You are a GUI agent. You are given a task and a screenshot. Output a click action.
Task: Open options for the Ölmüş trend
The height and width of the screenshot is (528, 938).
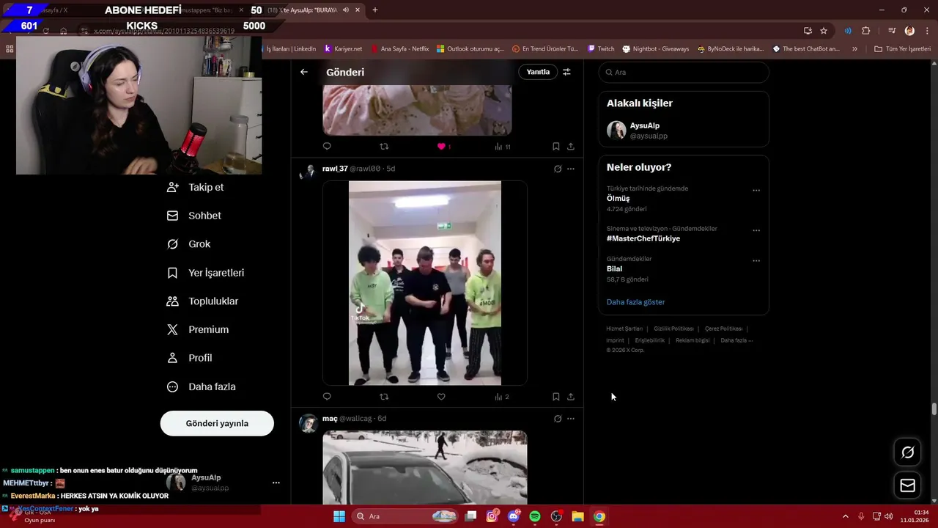(x=756, y=191)
